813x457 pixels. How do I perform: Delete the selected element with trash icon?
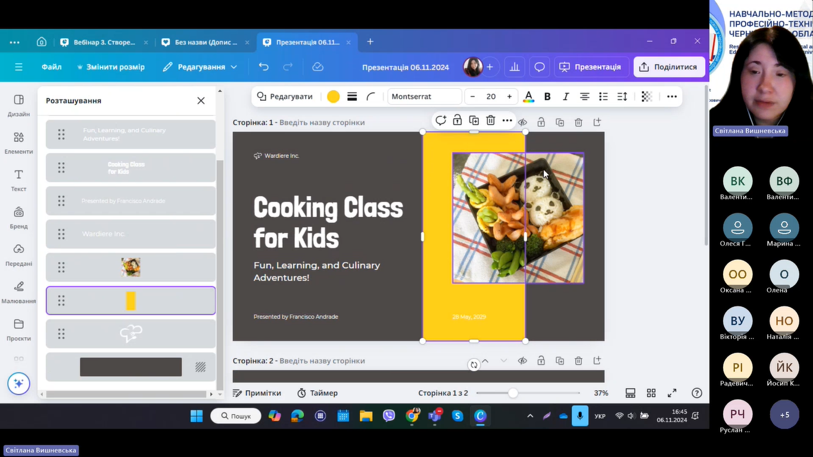coord(490,120)
